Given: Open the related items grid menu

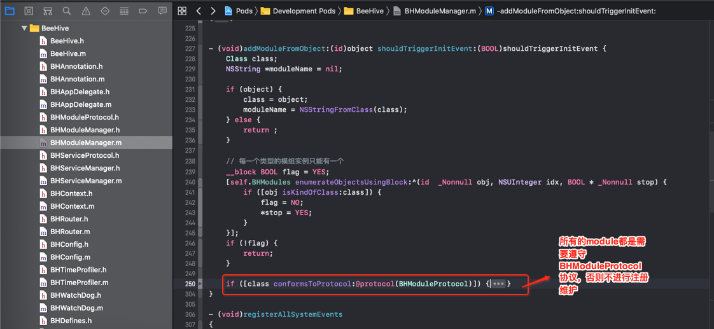Looking at the screenshot, I should 182,11.
